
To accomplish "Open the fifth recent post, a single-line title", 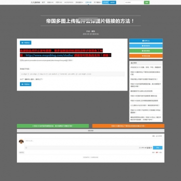I will [x=141, y=91].
